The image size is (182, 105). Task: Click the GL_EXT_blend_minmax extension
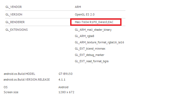click(x=90, y=49)
